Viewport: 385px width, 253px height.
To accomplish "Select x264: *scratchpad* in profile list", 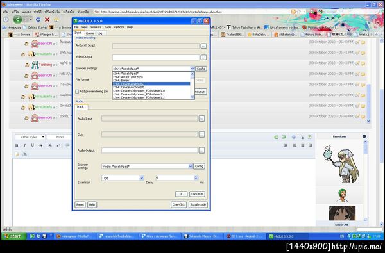I will [151, 73].
